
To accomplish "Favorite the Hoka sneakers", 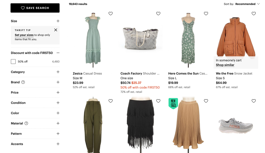I will coord(254,101).
